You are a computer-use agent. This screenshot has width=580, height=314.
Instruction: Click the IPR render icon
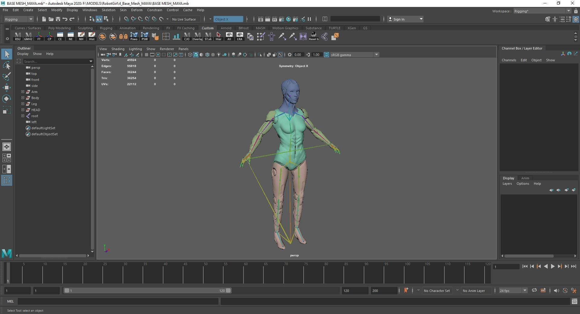click(275, 19)
